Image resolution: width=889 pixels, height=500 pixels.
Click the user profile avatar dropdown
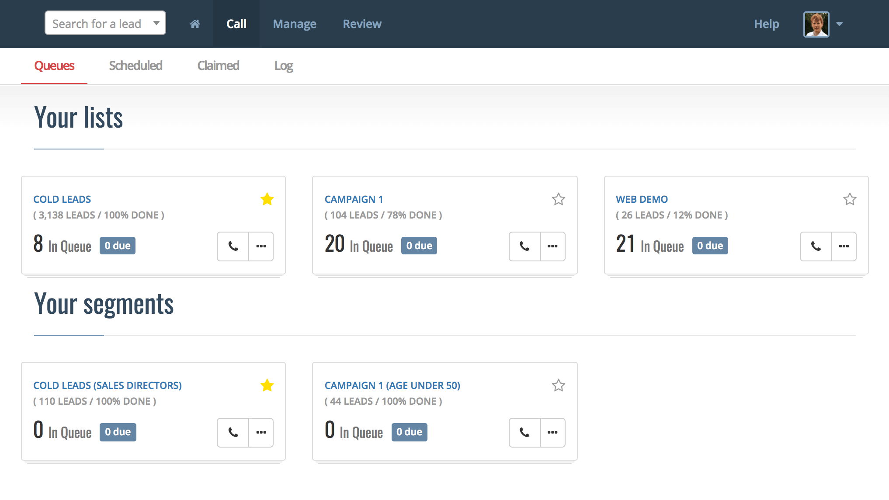point(824,23)
